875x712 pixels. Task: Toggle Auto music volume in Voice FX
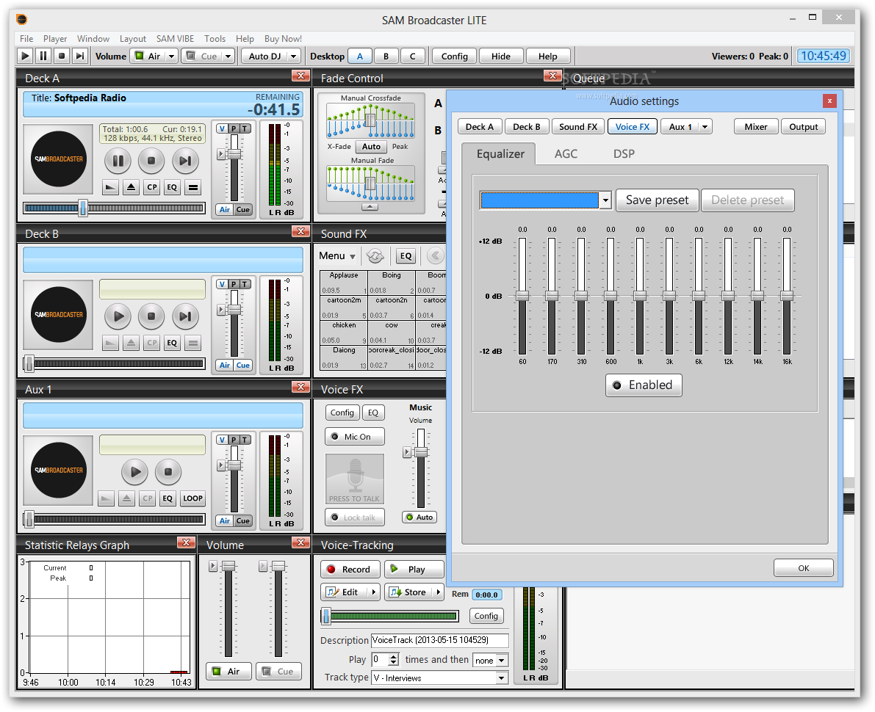tap(420, 517)
